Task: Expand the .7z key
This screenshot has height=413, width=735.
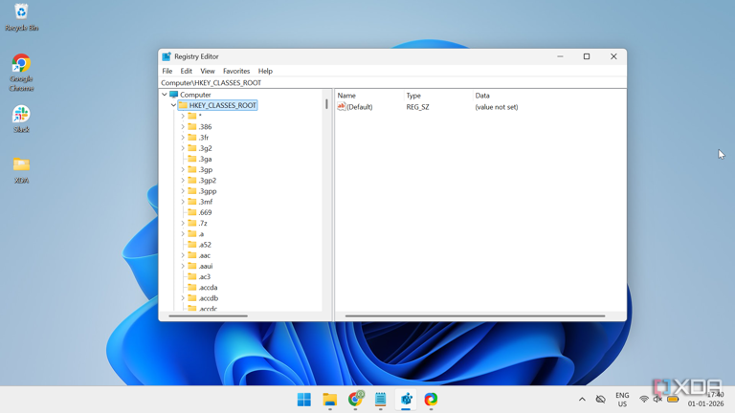Action: tap(183, 223)
